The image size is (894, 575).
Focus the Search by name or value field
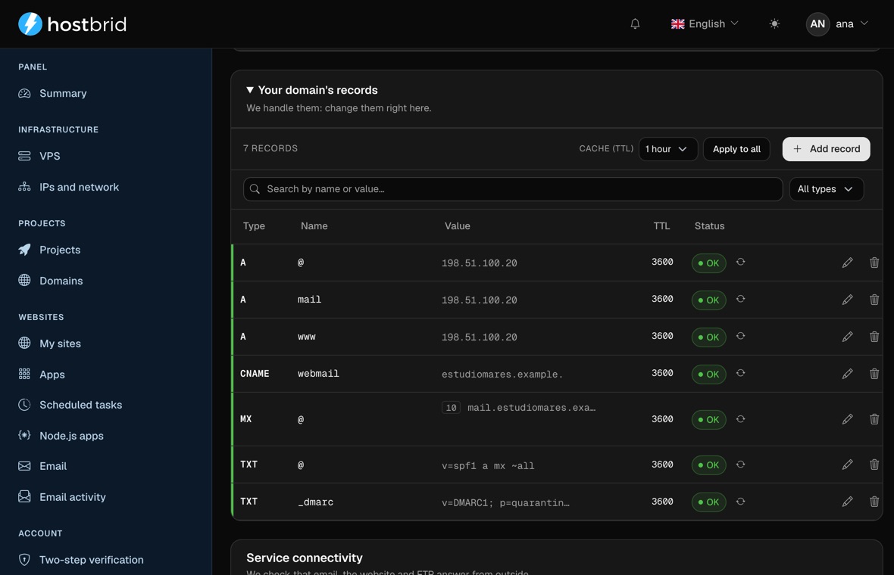(513, 189)
